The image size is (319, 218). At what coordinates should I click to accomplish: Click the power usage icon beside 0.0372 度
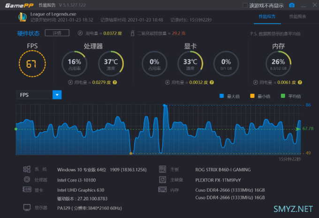80,33
